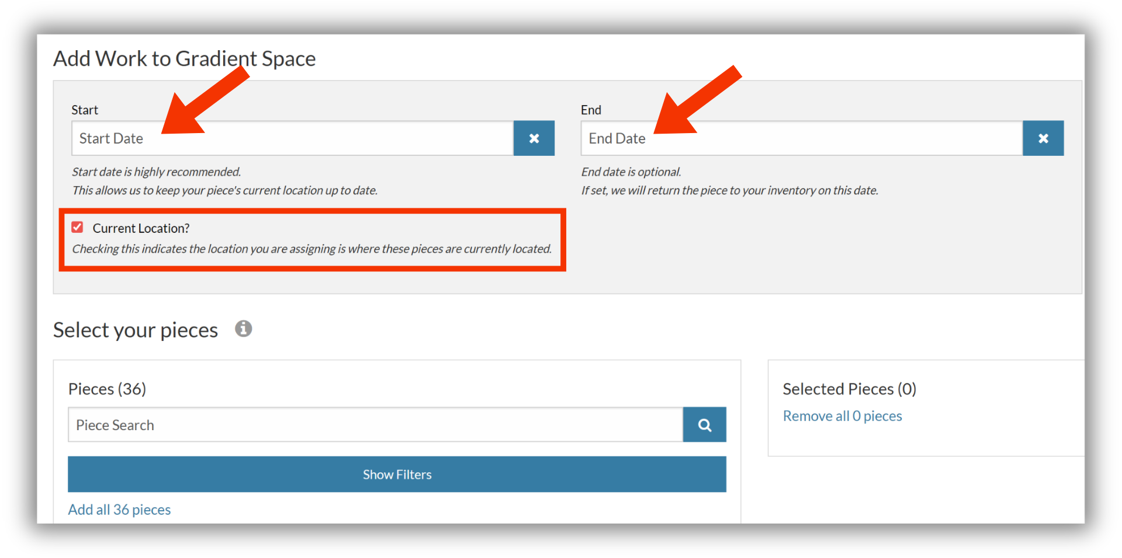1122x558 pixels.
Task: Clear the Start Date with the X icon
Action: click(x=534, y=138)
